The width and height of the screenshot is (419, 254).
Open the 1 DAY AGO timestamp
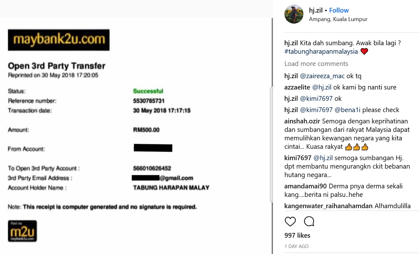tap(296, 246)
